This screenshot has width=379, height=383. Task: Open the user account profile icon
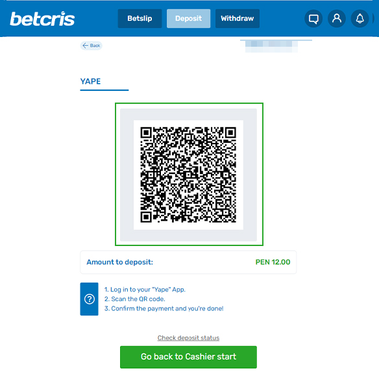pyautogui.click(x=337, y=19)
